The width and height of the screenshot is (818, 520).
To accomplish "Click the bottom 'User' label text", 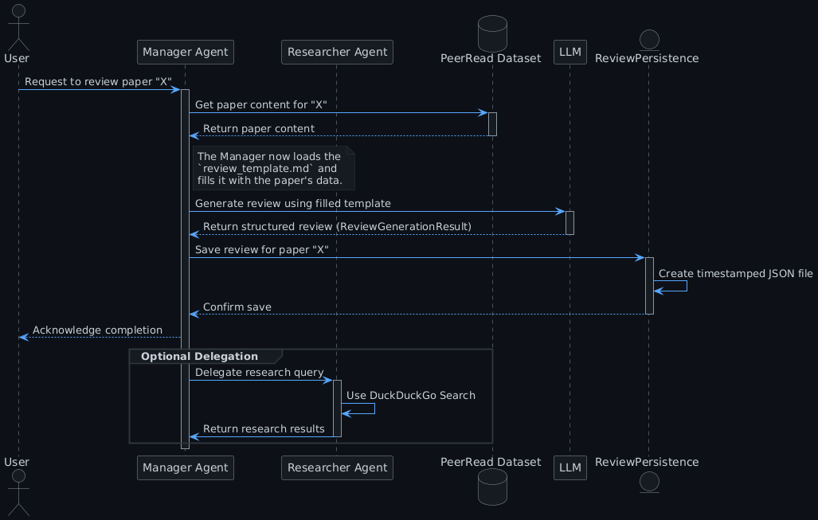I will (17, 462).
